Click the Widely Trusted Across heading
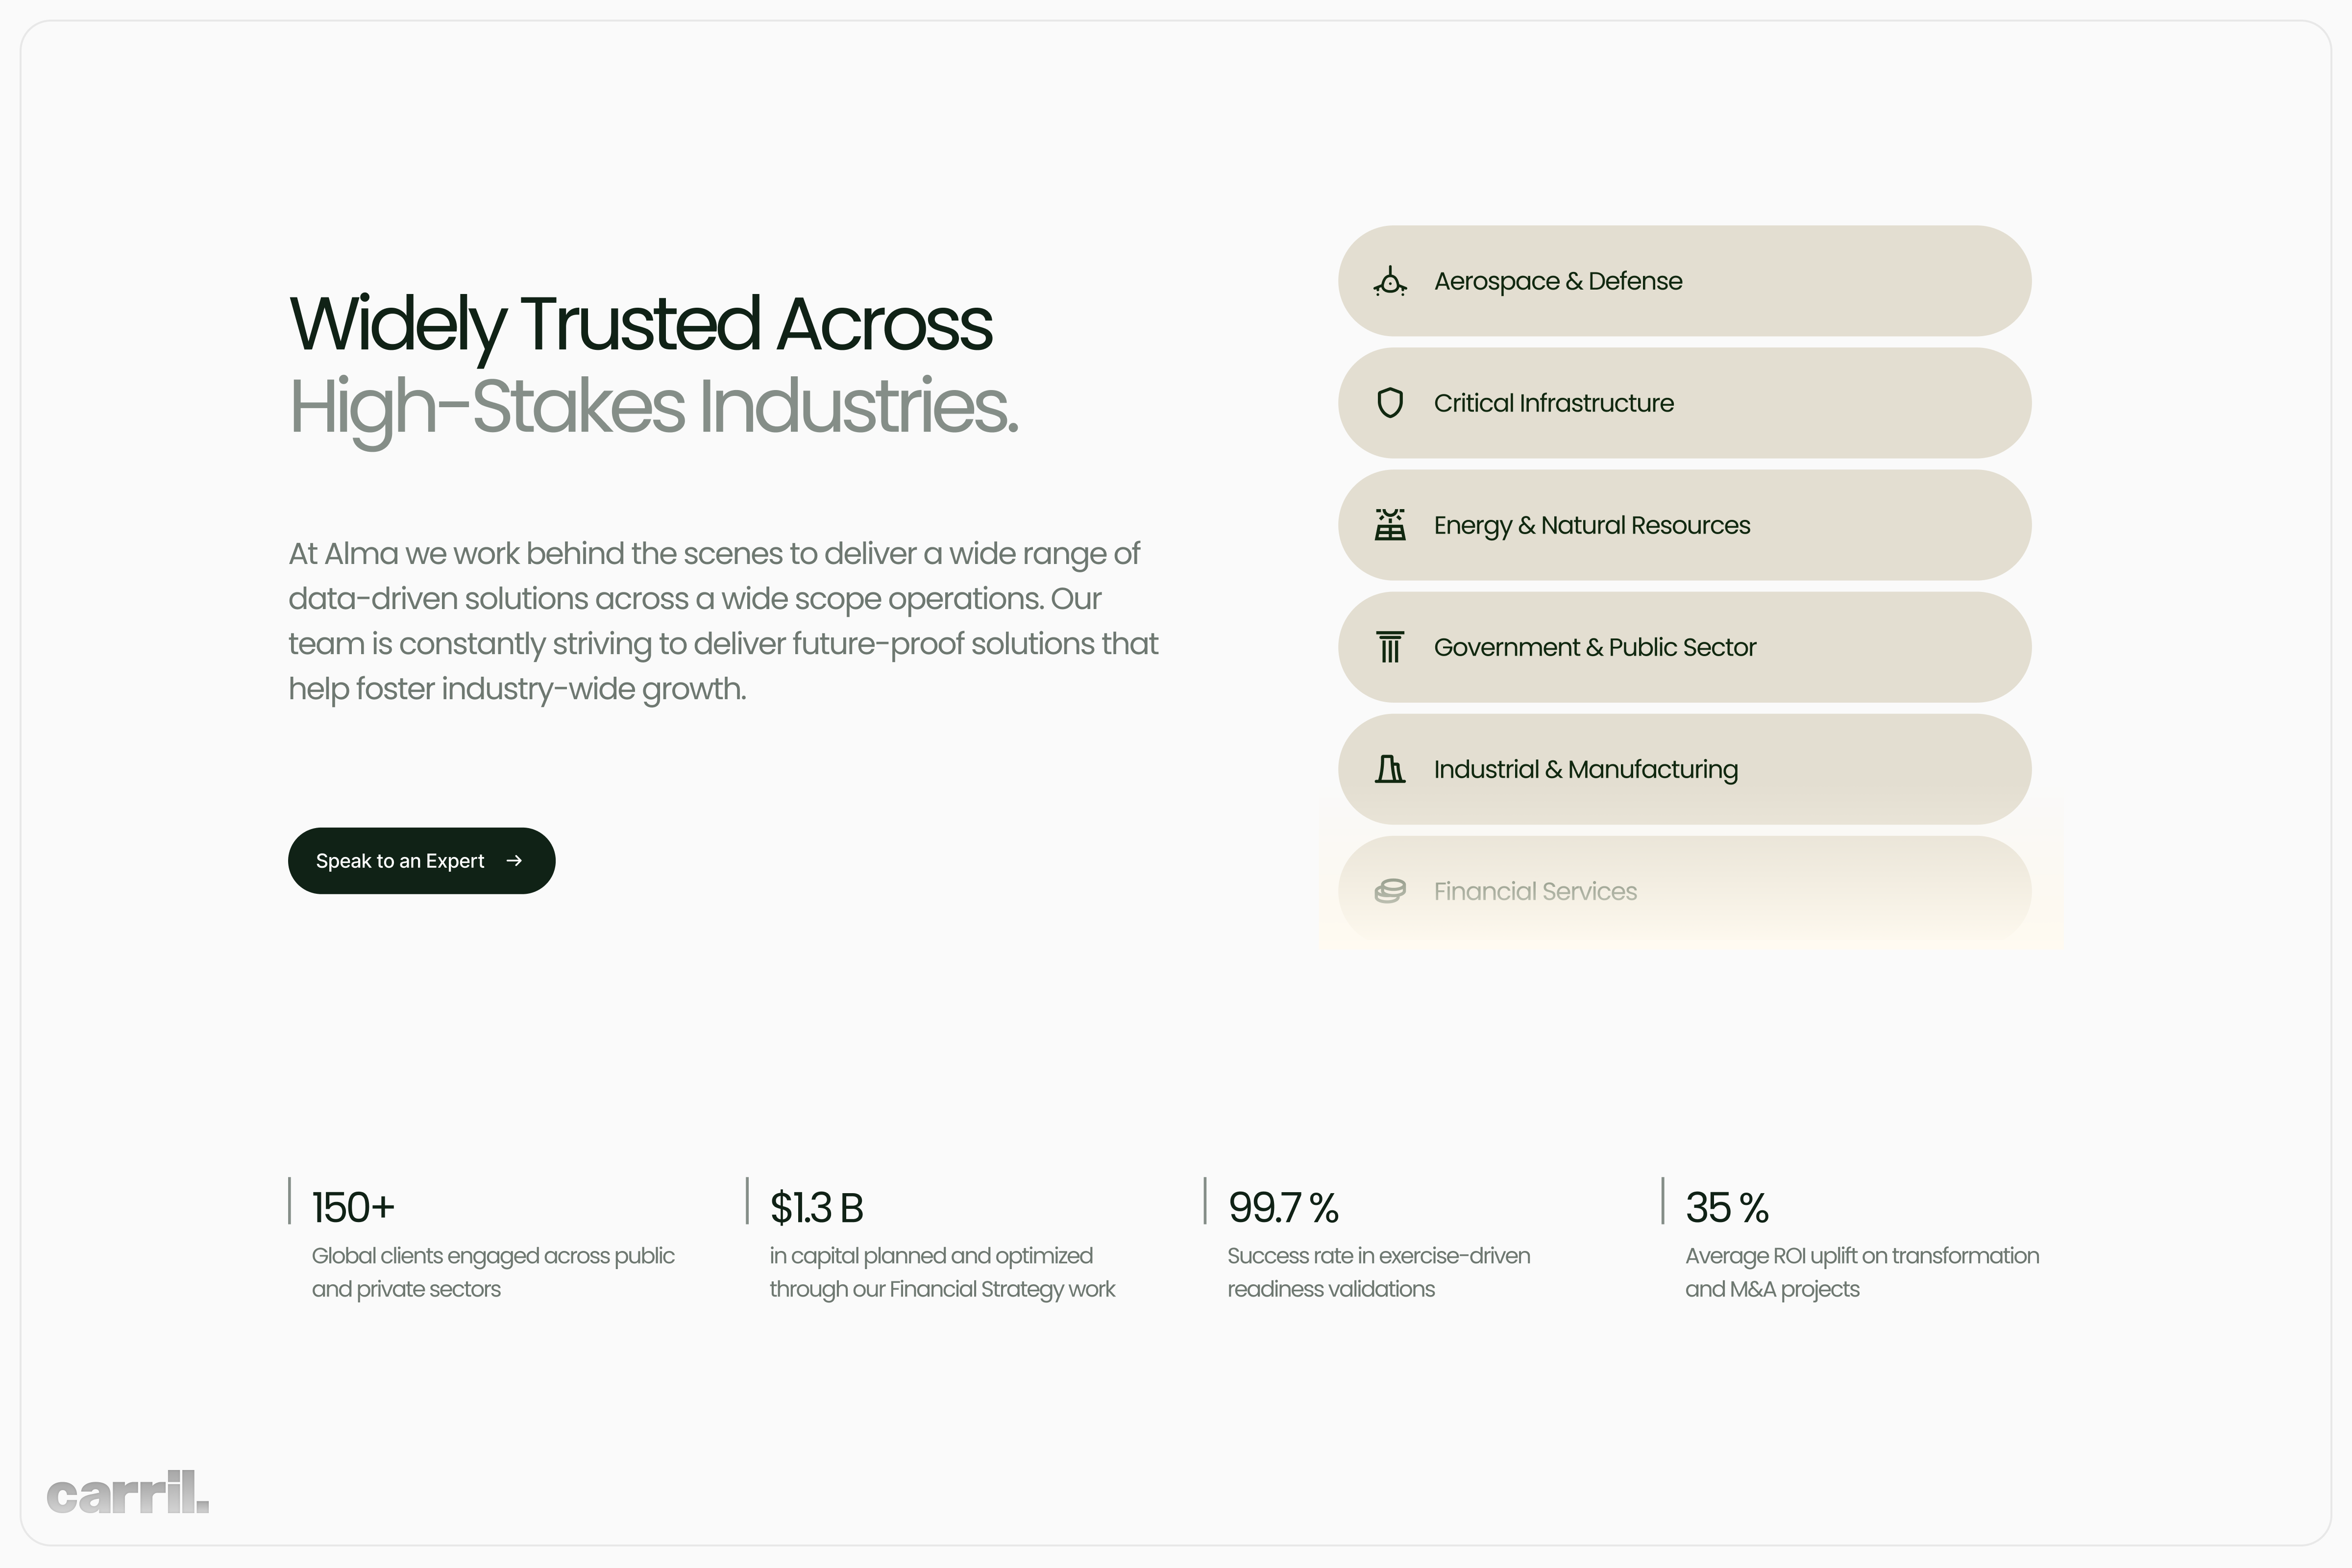The height and width of the screenshot is (1568, 2352). 640,324
